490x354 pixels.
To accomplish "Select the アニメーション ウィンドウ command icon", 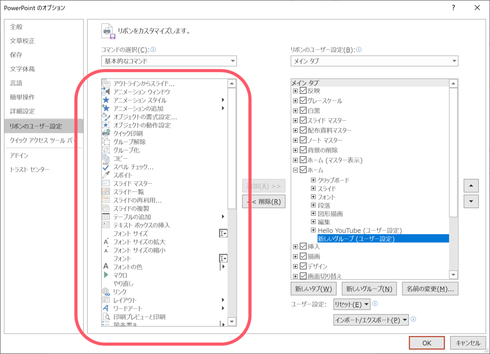I will (x=106, y=91).
